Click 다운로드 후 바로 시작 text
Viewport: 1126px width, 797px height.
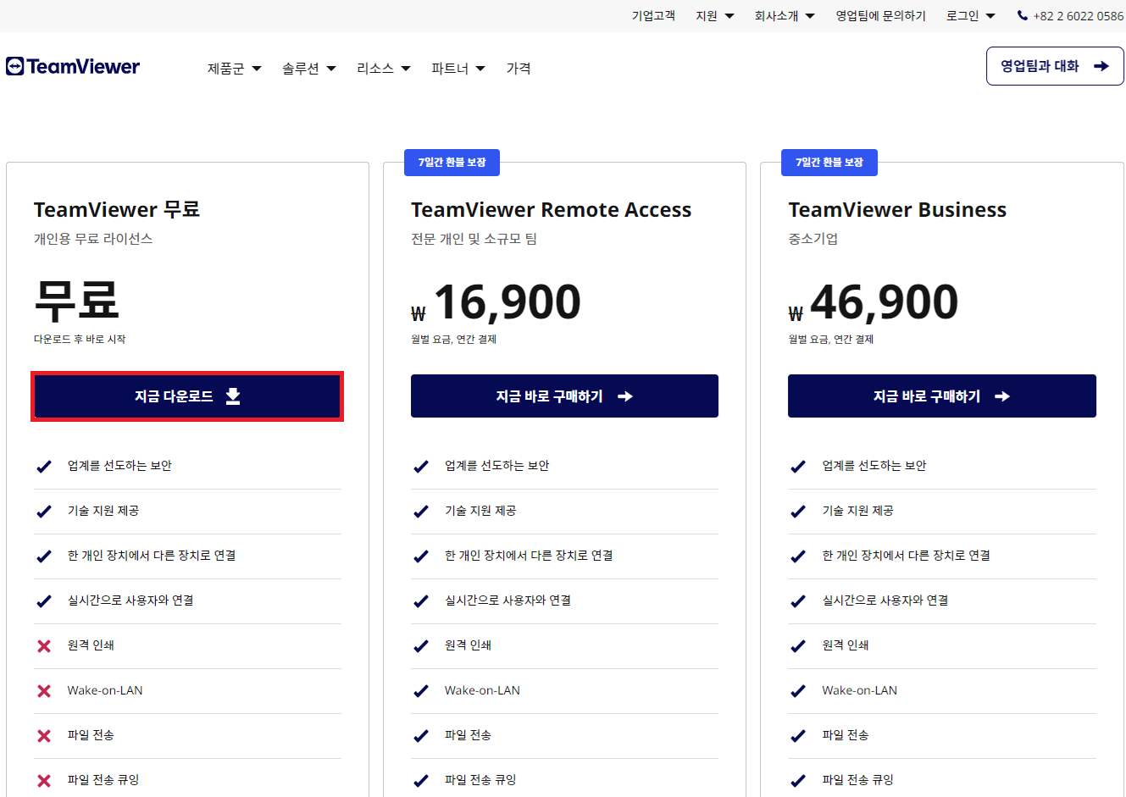coord(80,340)
